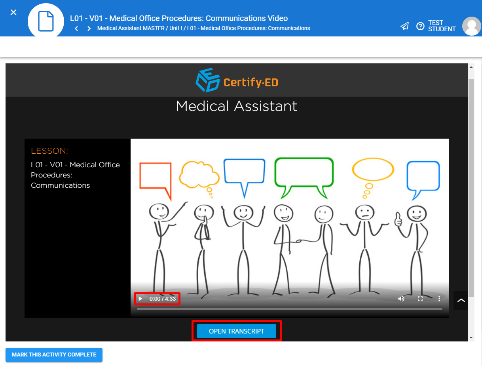Click the OPEN TRANSCRIPT button
Screen dimensions: 482x366
(x=237, y=331)
